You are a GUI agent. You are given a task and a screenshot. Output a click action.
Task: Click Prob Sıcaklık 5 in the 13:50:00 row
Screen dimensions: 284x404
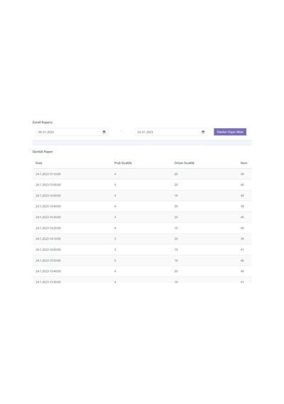pyautogui.click(x=115, y=261)
